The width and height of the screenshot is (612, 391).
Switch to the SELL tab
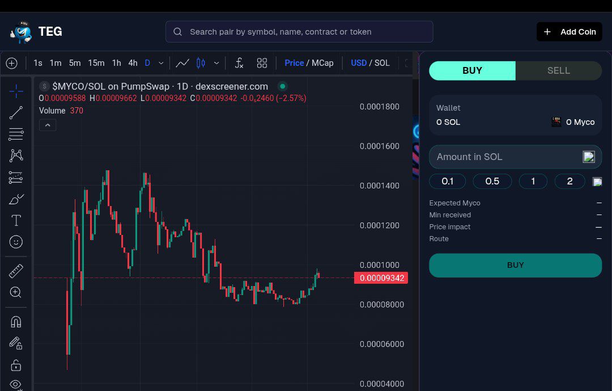pos(559,71)
